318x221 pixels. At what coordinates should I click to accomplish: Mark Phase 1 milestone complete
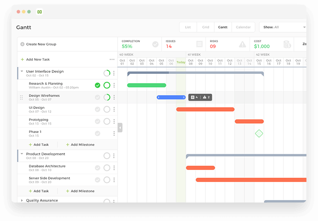coord(98,133)
